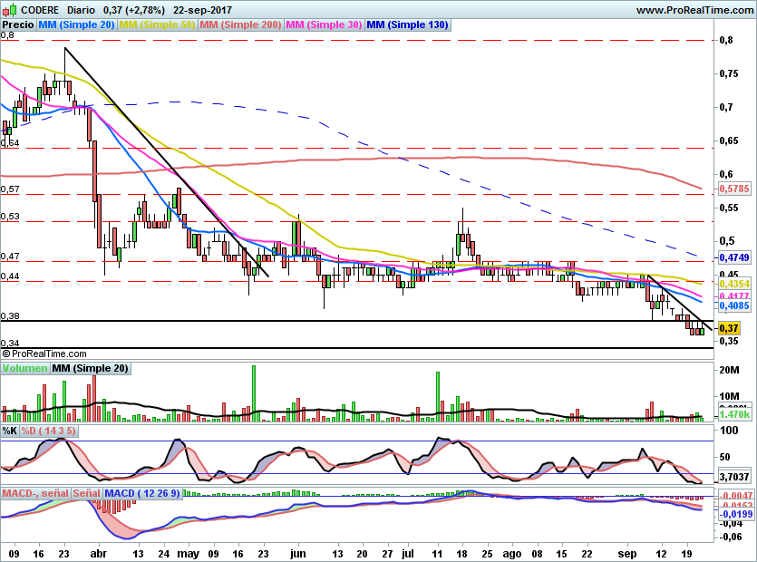The image size is (757, 562).
Task: Click the MACD-, señal label
Action: coord(35,493)
